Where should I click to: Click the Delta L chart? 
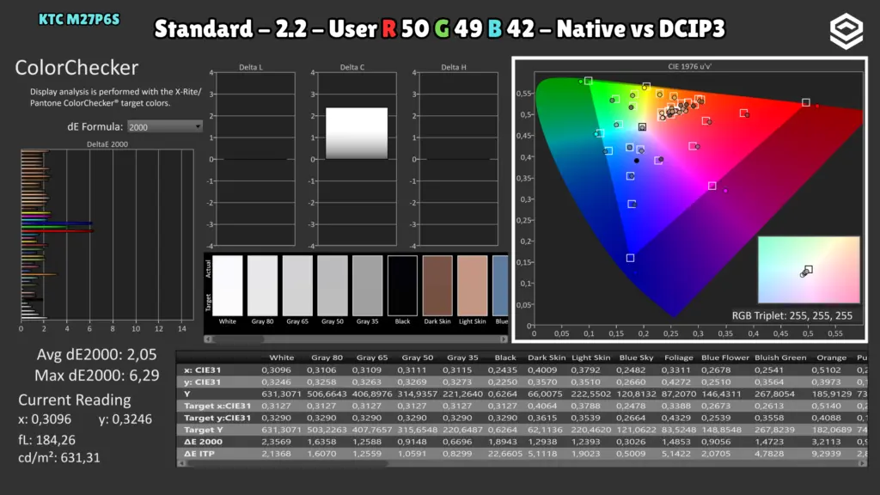255,159
